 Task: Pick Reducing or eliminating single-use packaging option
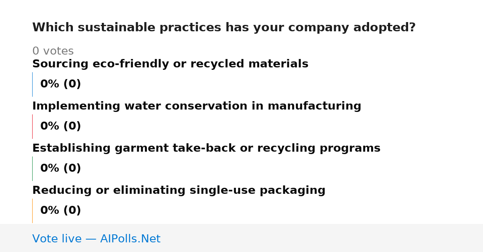pyautogui.click(x=179, y=191)
